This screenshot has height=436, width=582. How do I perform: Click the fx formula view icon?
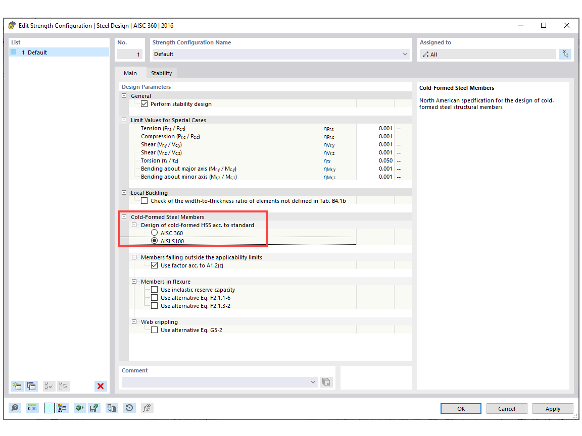(x=147, y=408)
